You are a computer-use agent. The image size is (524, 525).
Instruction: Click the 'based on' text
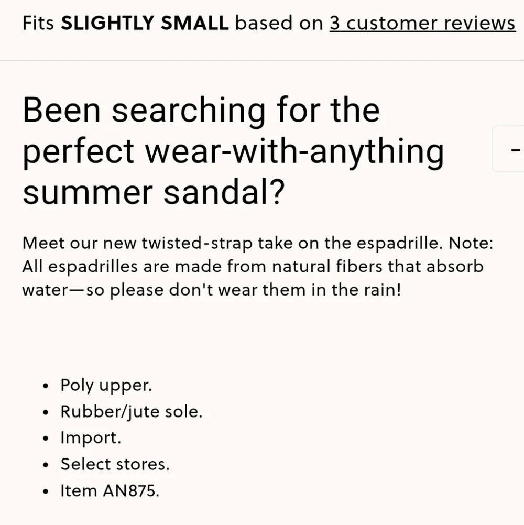[x=279, y=23]
